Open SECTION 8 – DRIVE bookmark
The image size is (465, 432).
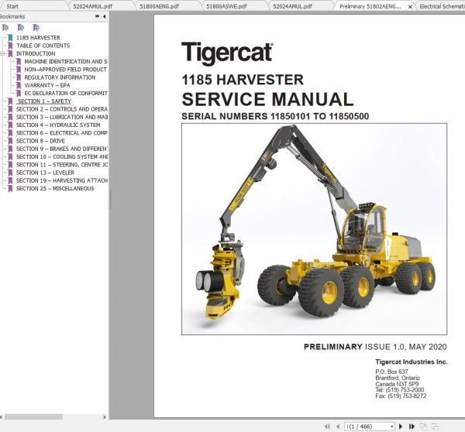40,141
